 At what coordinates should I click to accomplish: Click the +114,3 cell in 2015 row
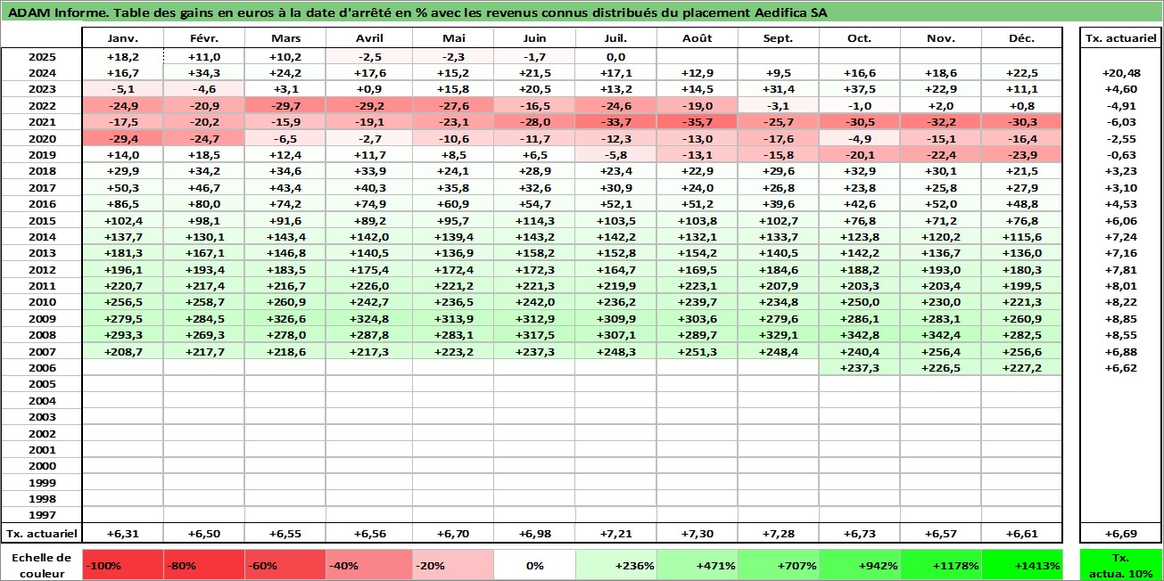533,221
